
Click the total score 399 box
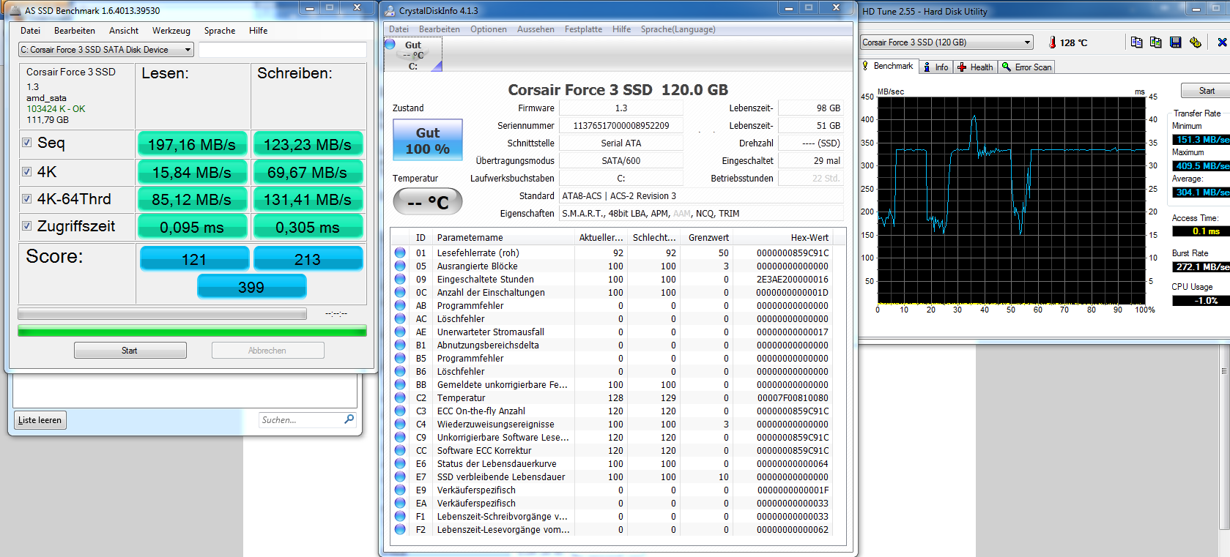251,287
